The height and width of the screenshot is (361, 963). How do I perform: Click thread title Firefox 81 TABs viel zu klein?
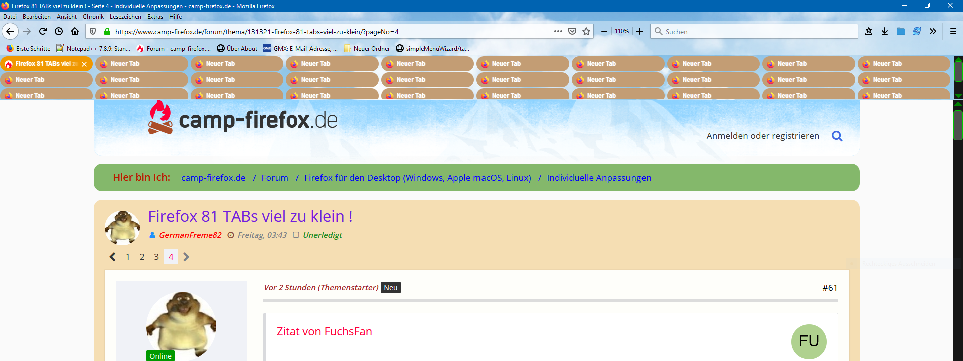tap(250, 216)
